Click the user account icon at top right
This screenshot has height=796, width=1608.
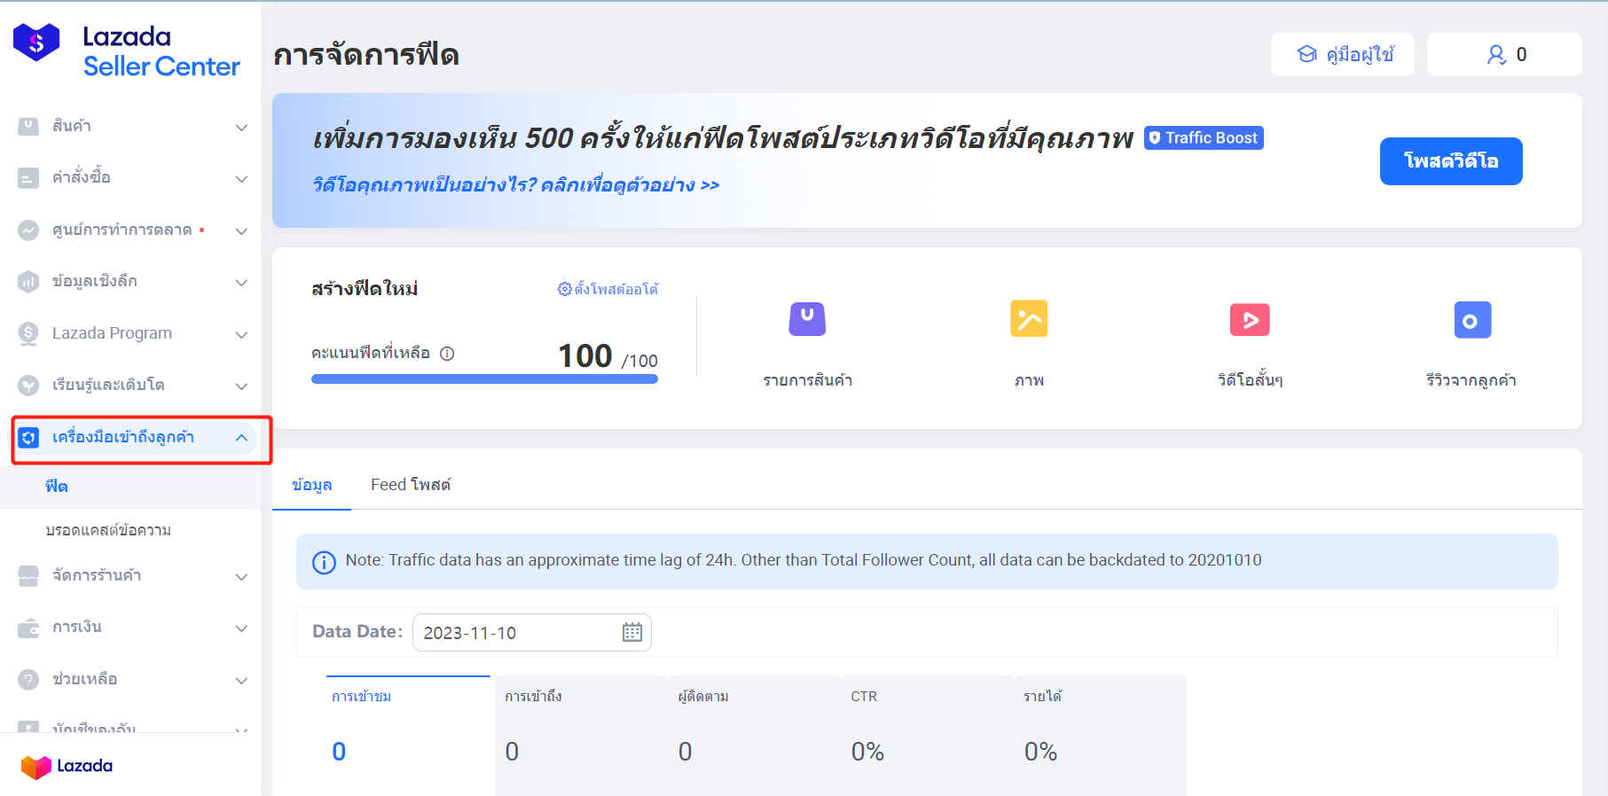tap(1496, 55)
